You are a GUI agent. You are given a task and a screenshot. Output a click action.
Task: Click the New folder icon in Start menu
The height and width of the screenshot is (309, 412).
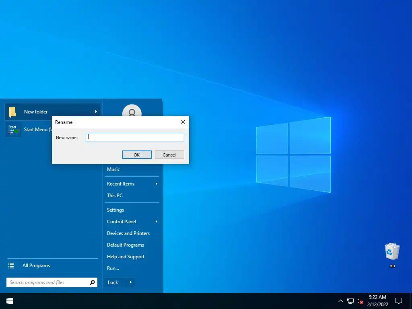(x=12, y=112)
